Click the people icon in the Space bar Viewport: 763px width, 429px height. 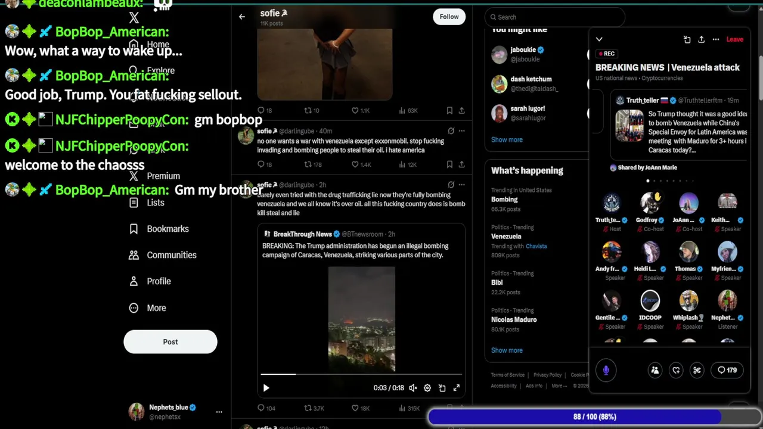tap(655, 371)
